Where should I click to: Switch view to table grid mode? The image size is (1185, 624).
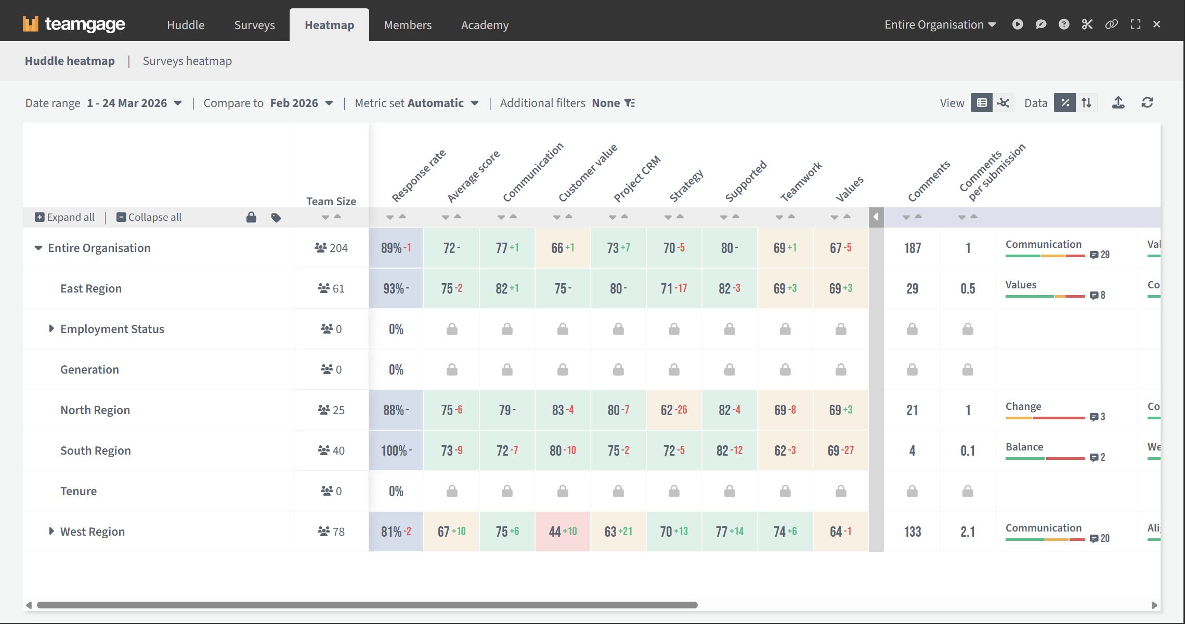click(x=981, y=103)
